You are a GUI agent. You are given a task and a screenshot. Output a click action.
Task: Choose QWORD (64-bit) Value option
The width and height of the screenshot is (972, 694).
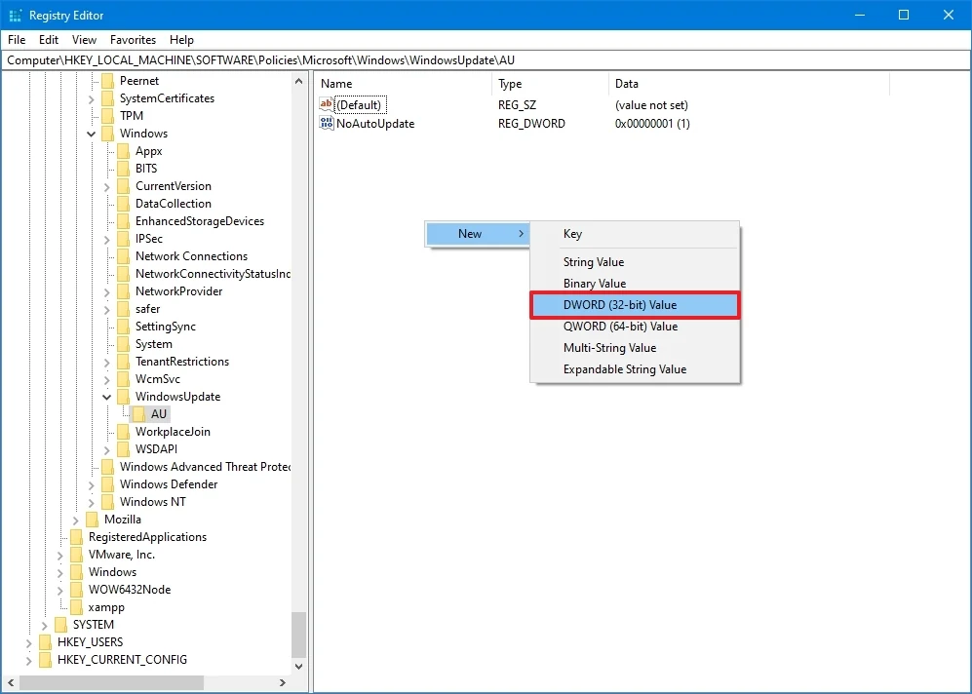635,327
